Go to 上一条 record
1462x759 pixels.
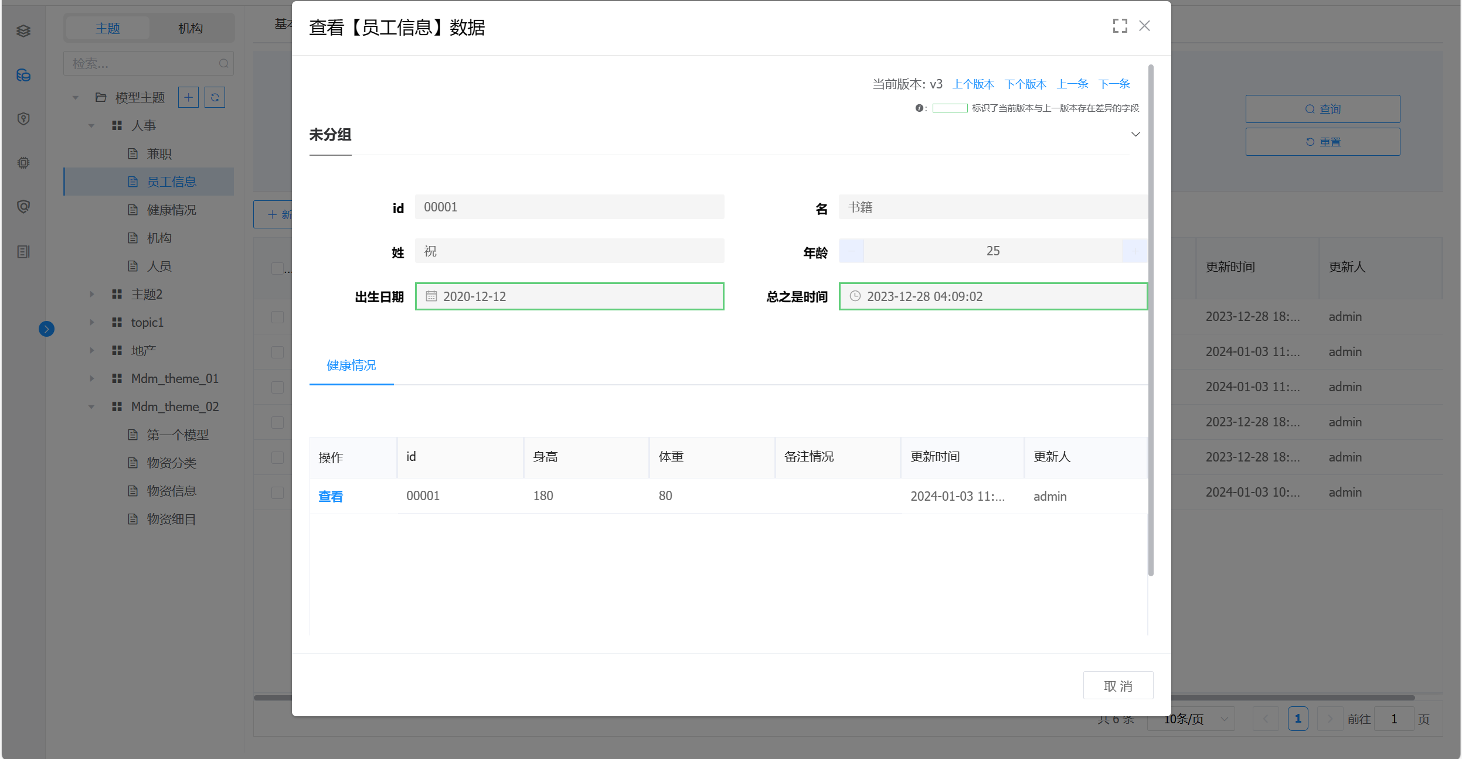pos(1073,84)
